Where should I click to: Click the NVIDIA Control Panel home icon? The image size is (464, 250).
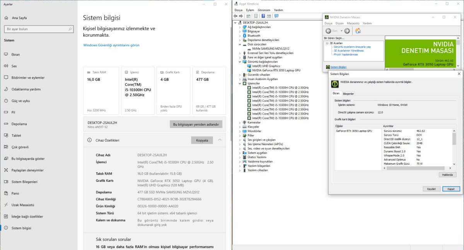(x=358, y=31)
